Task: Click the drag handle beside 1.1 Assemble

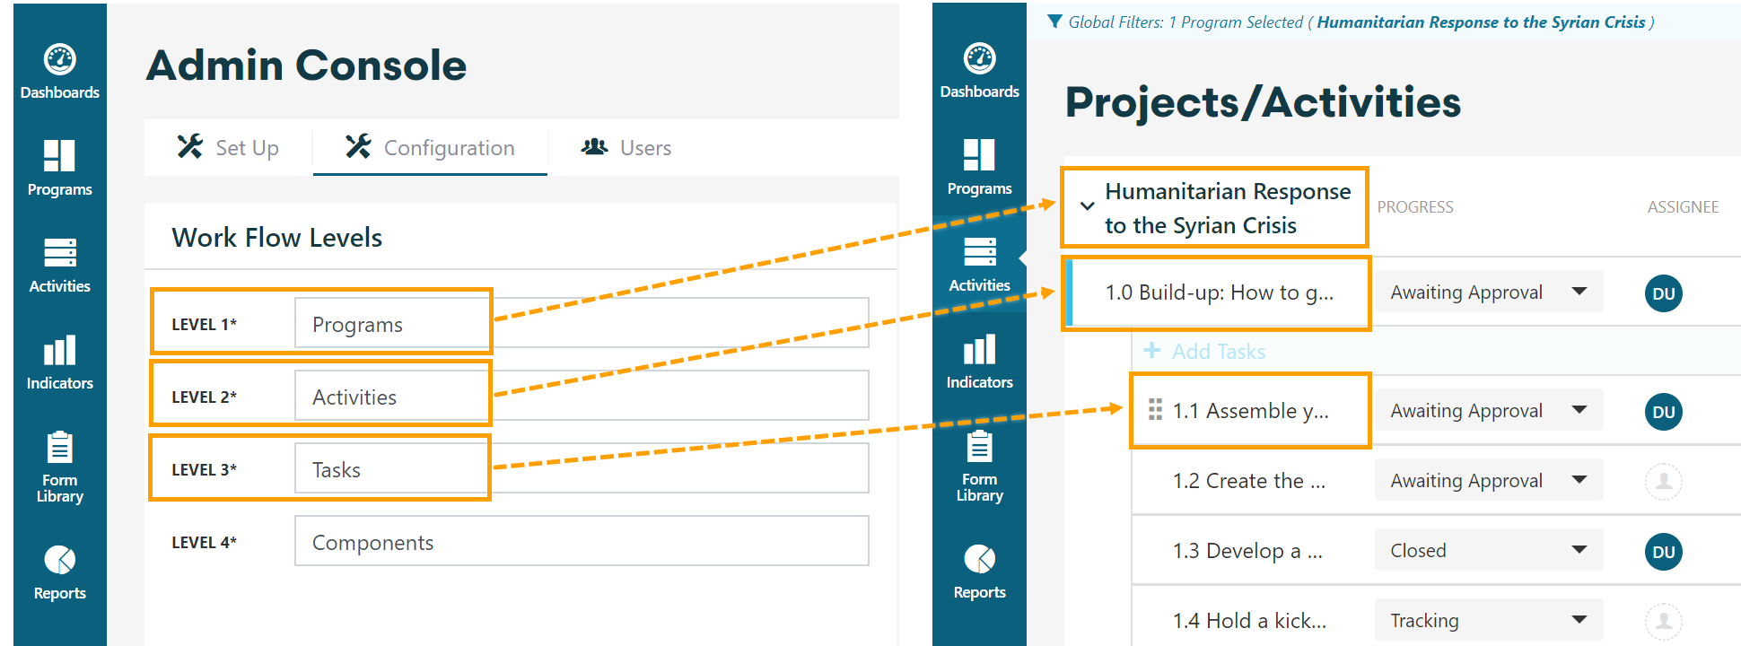Action: pos(1155,410)
